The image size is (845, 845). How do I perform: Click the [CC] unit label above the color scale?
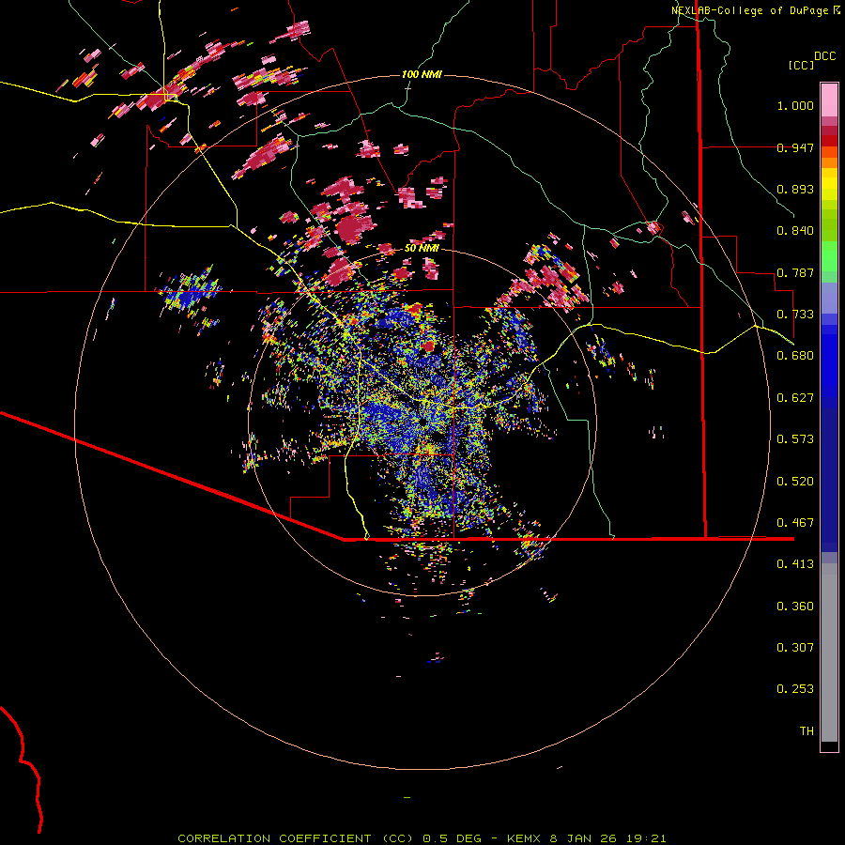point(801,65)
